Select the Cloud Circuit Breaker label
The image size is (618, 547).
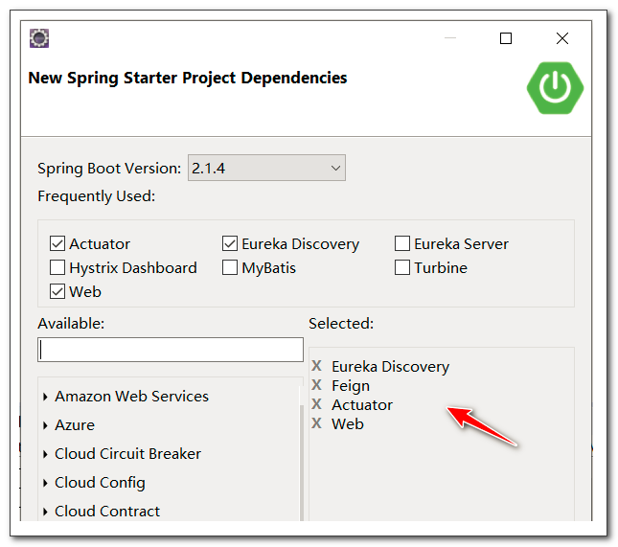[x=127, y=454]
